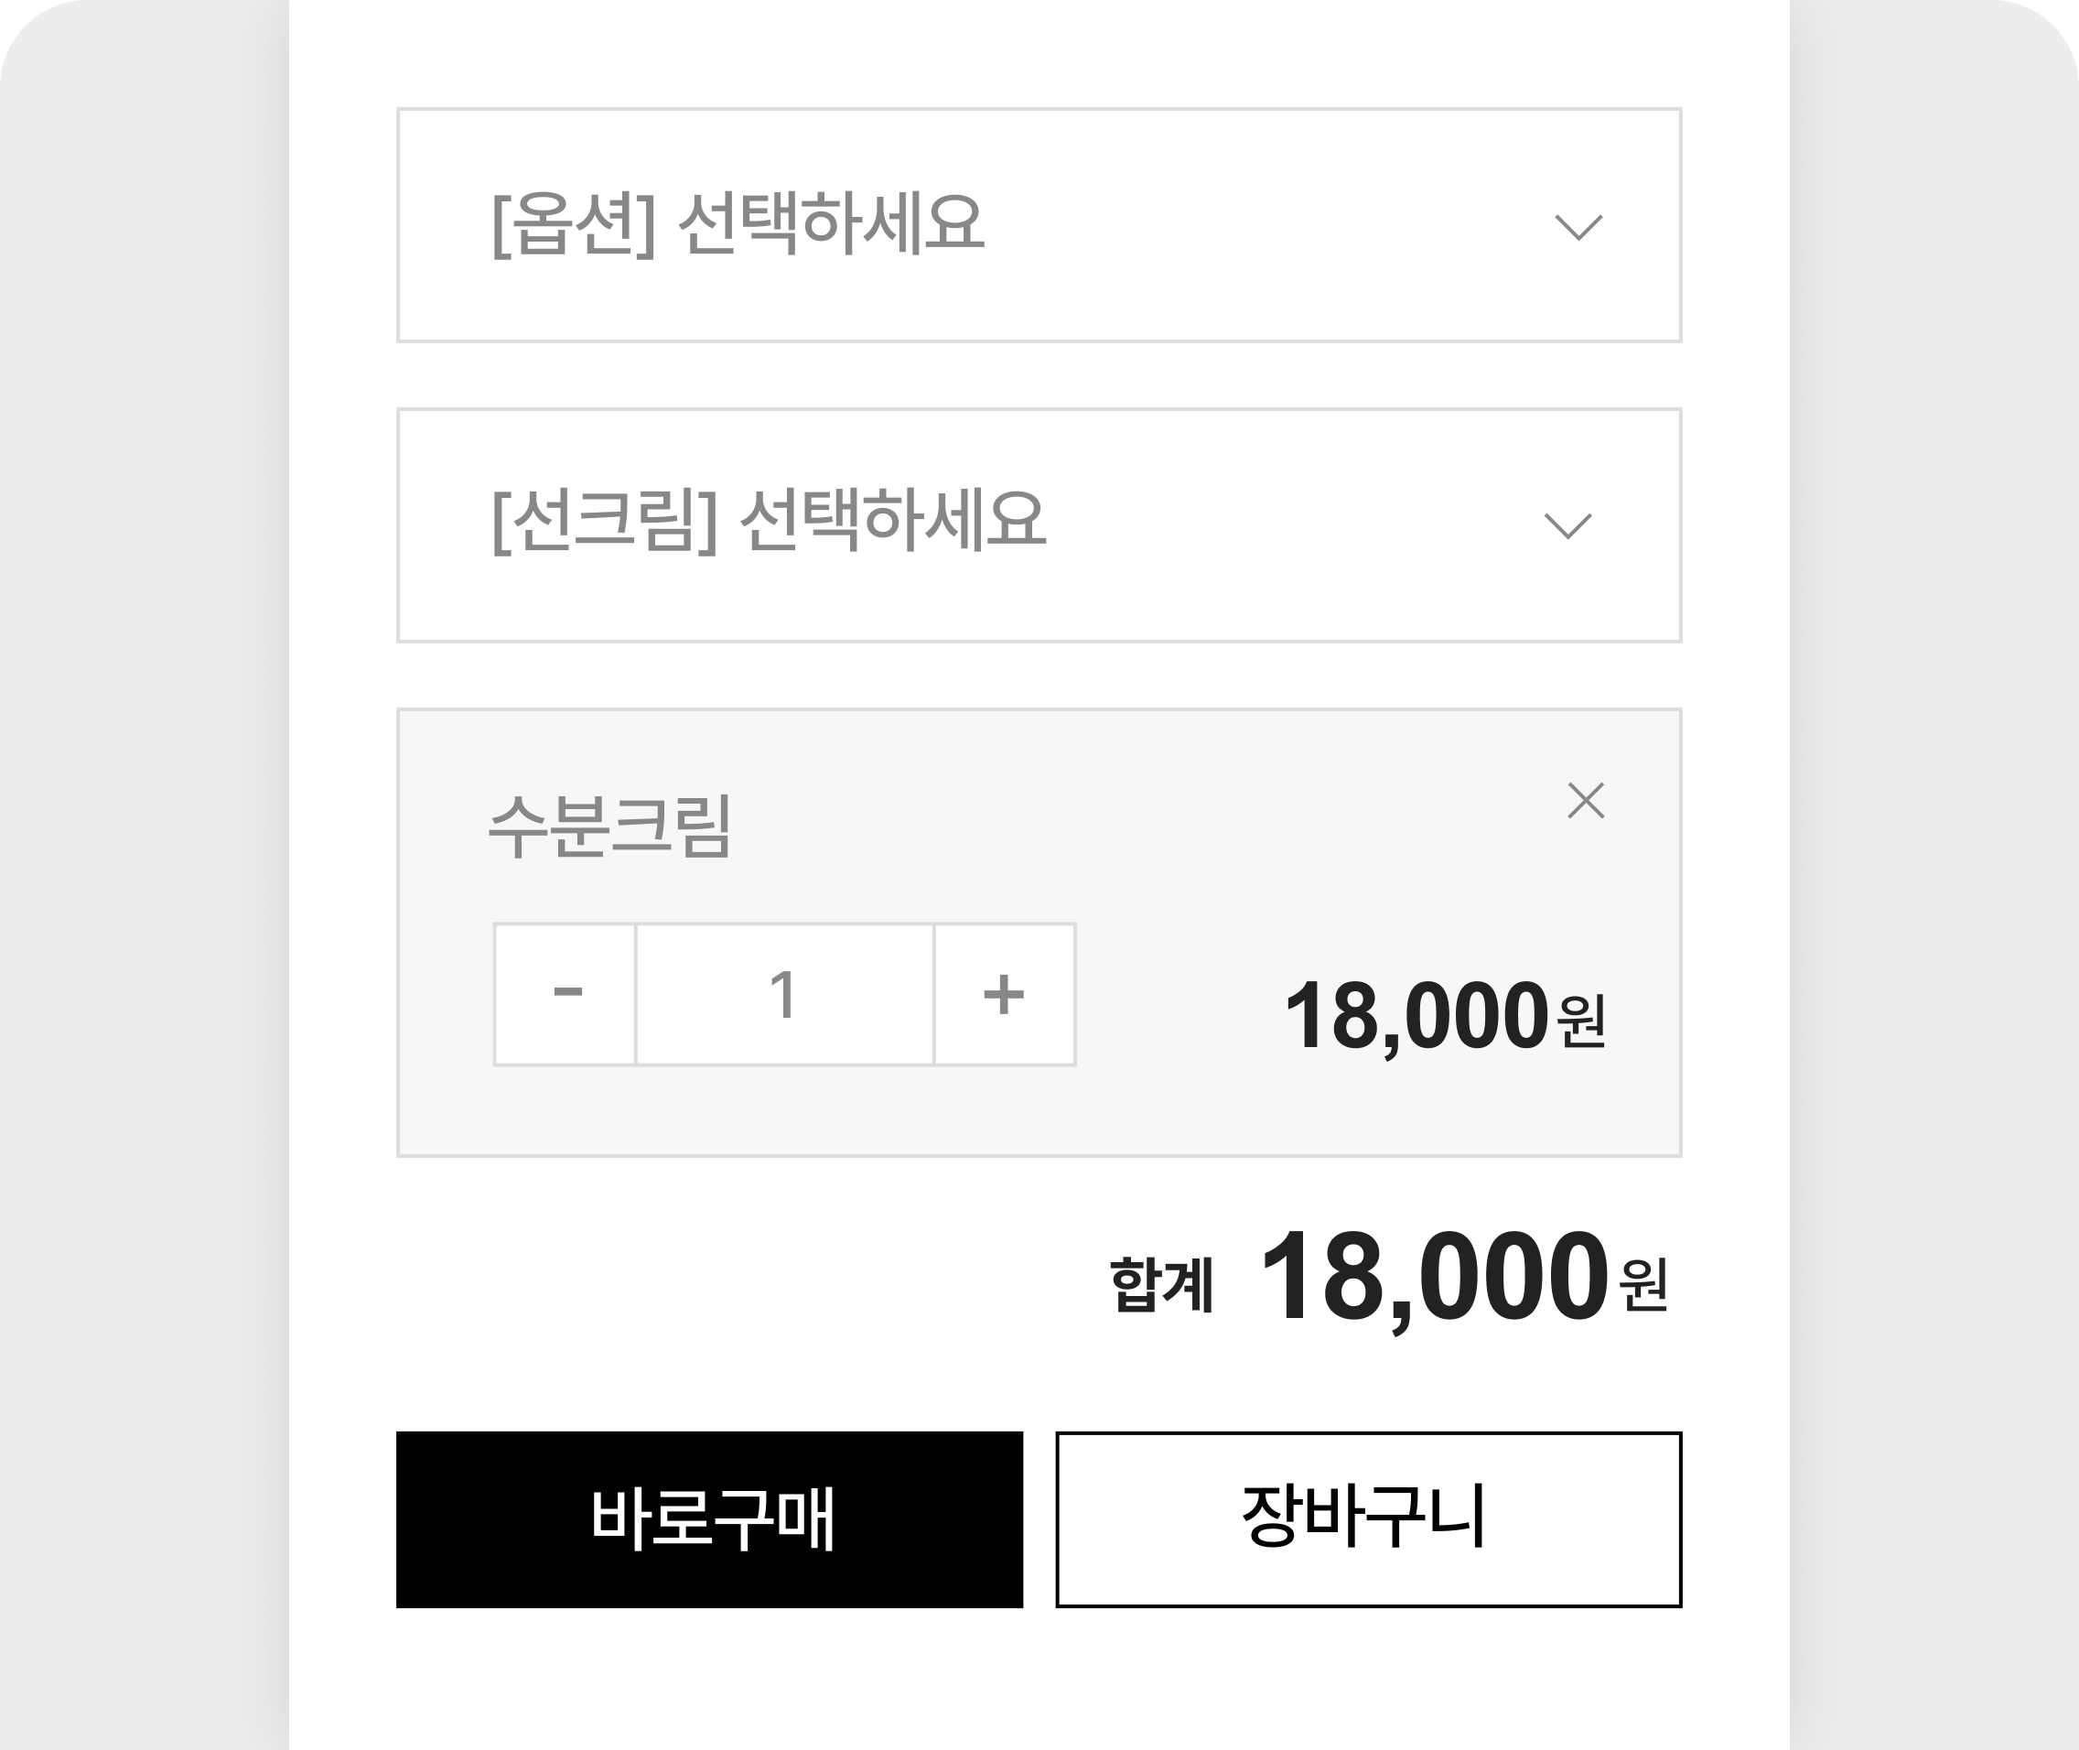This screenshot has height=1750, width=2079.
Task: Click the 수분크림 18,000원 item price
Action: point(1444,1017)
